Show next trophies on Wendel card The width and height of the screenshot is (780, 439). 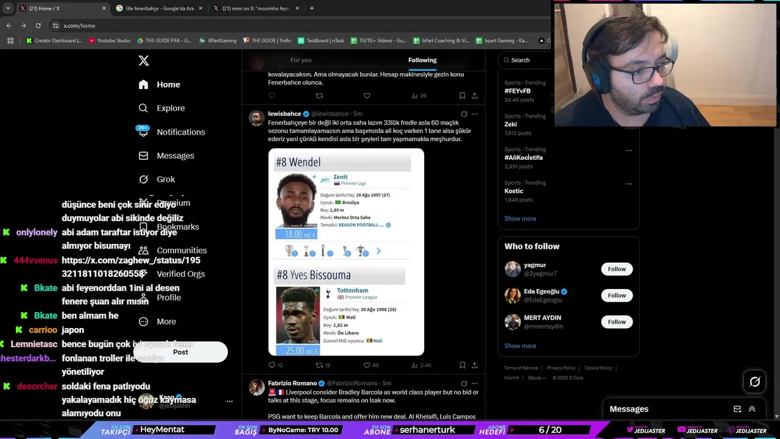click(378, 251)
